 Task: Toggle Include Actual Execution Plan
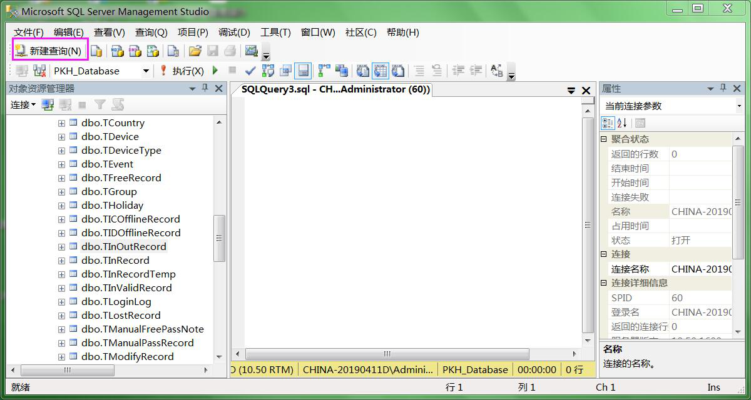(x=324, y=71)
